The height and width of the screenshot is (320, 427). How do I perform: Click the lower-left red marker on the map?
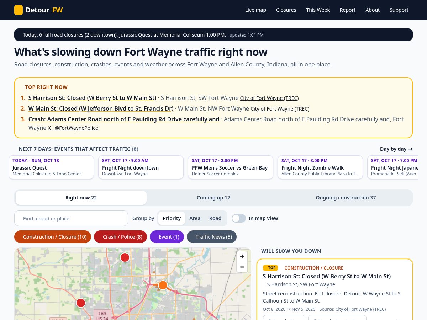tap(81, 303)
